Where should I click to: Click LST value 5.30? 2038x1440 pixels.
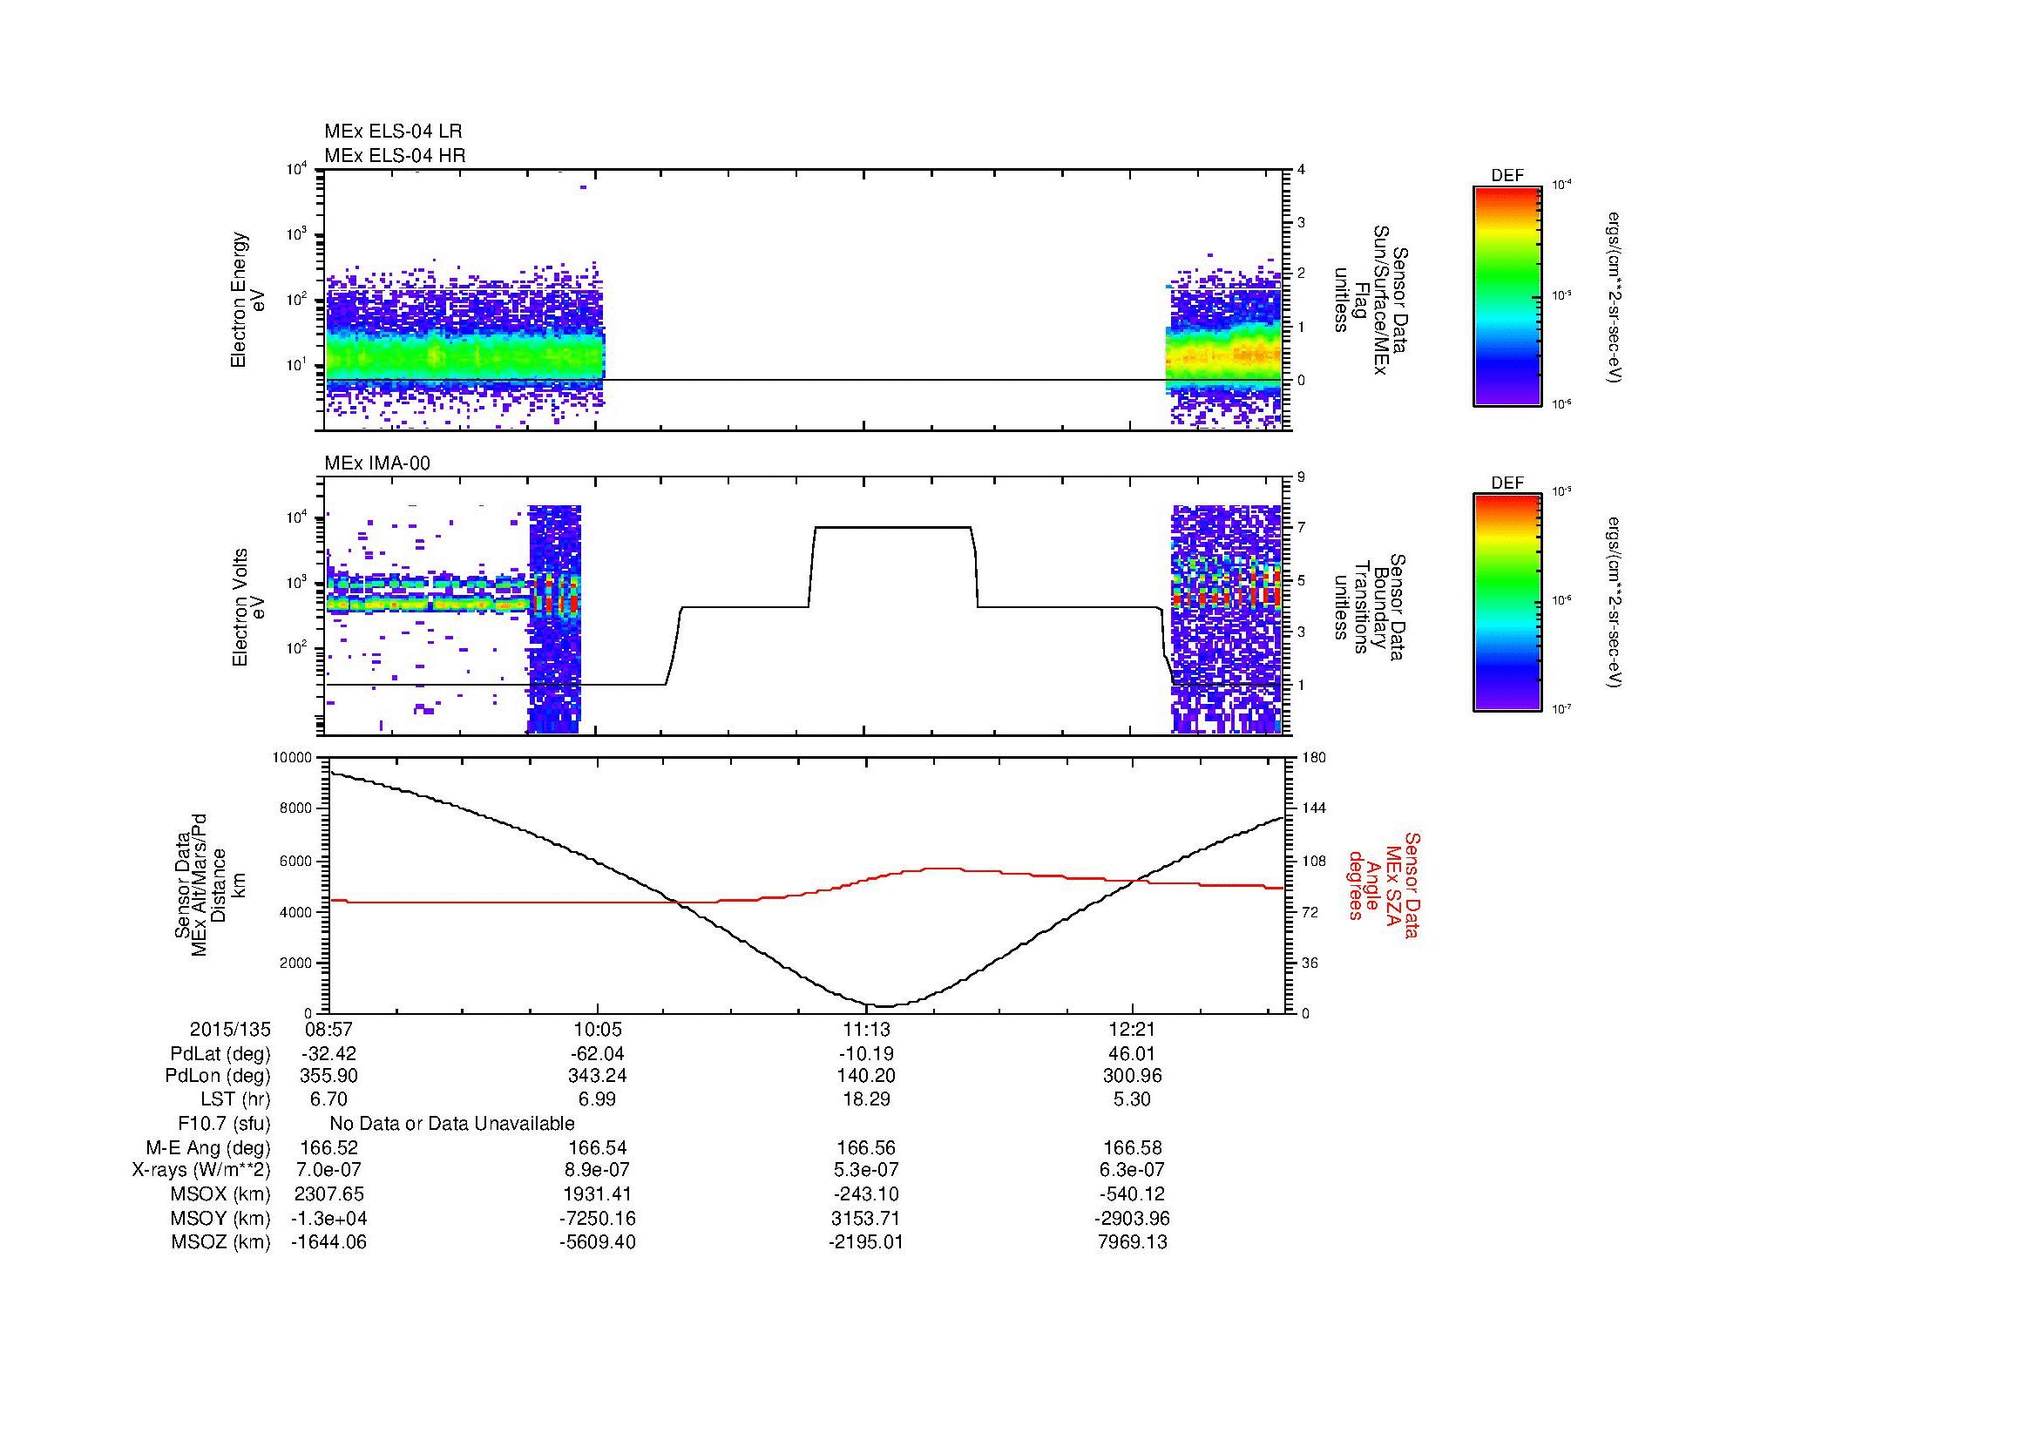click(1133, 1100)
